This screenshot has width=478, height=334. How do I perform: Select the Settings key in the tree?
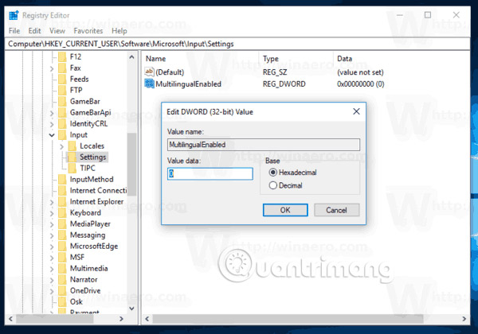92,157
